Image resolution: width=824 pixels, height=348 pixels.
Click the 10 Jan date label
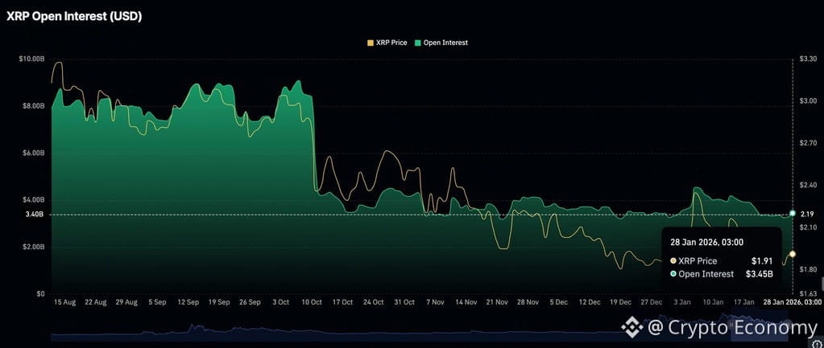pos(713,303)
